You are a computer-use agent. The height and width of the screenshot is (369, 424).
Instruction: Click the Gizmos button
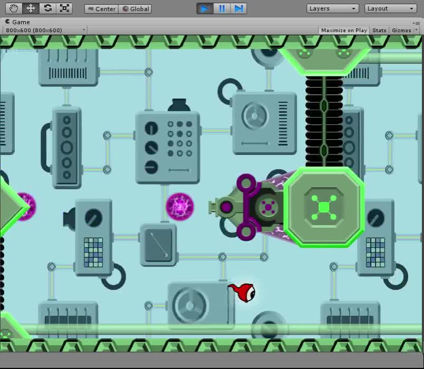(402, 30)
